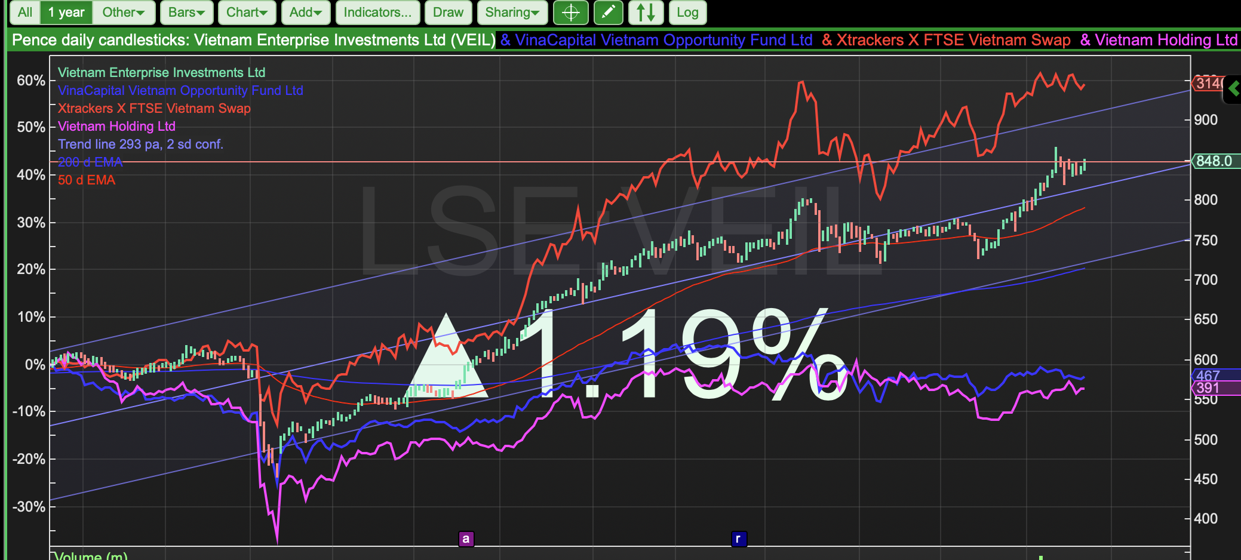Click the Trend line 293 pa legend entry
The height and width of the screenshot is (560, 1241).
pyautogui.click(x=140, y=144)
